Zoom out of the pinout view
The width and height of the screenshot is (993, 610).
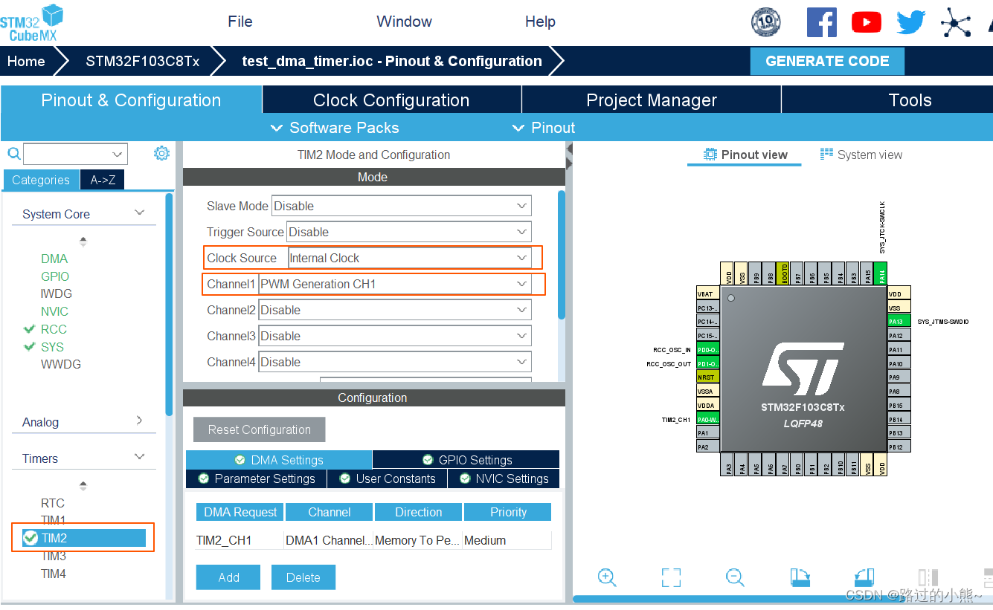735,577
